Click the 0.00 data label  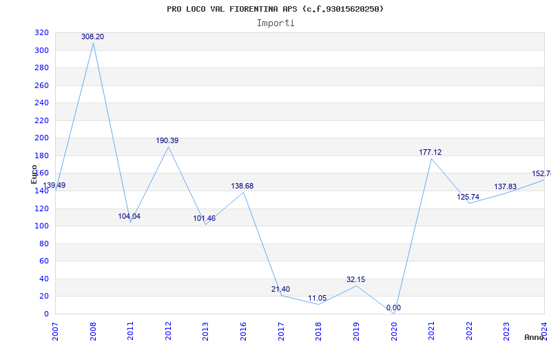coord(393,308)
